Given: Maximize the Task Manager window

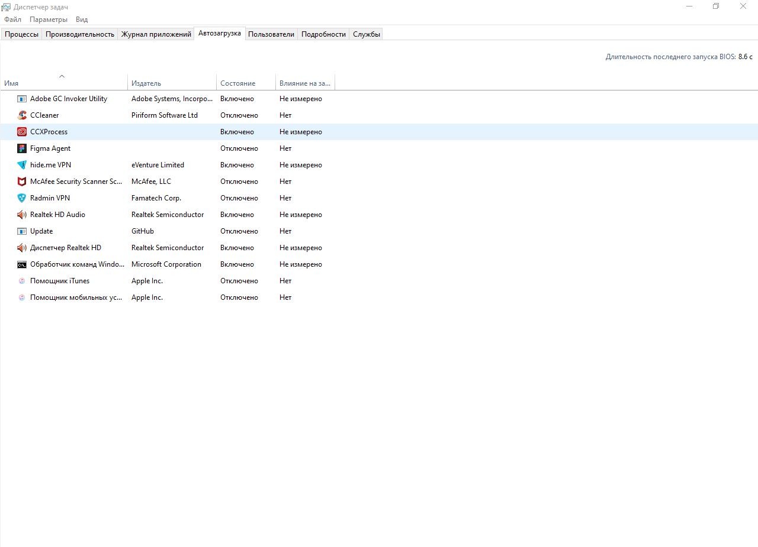Looking at the screenshot, I should coord(715,7).
